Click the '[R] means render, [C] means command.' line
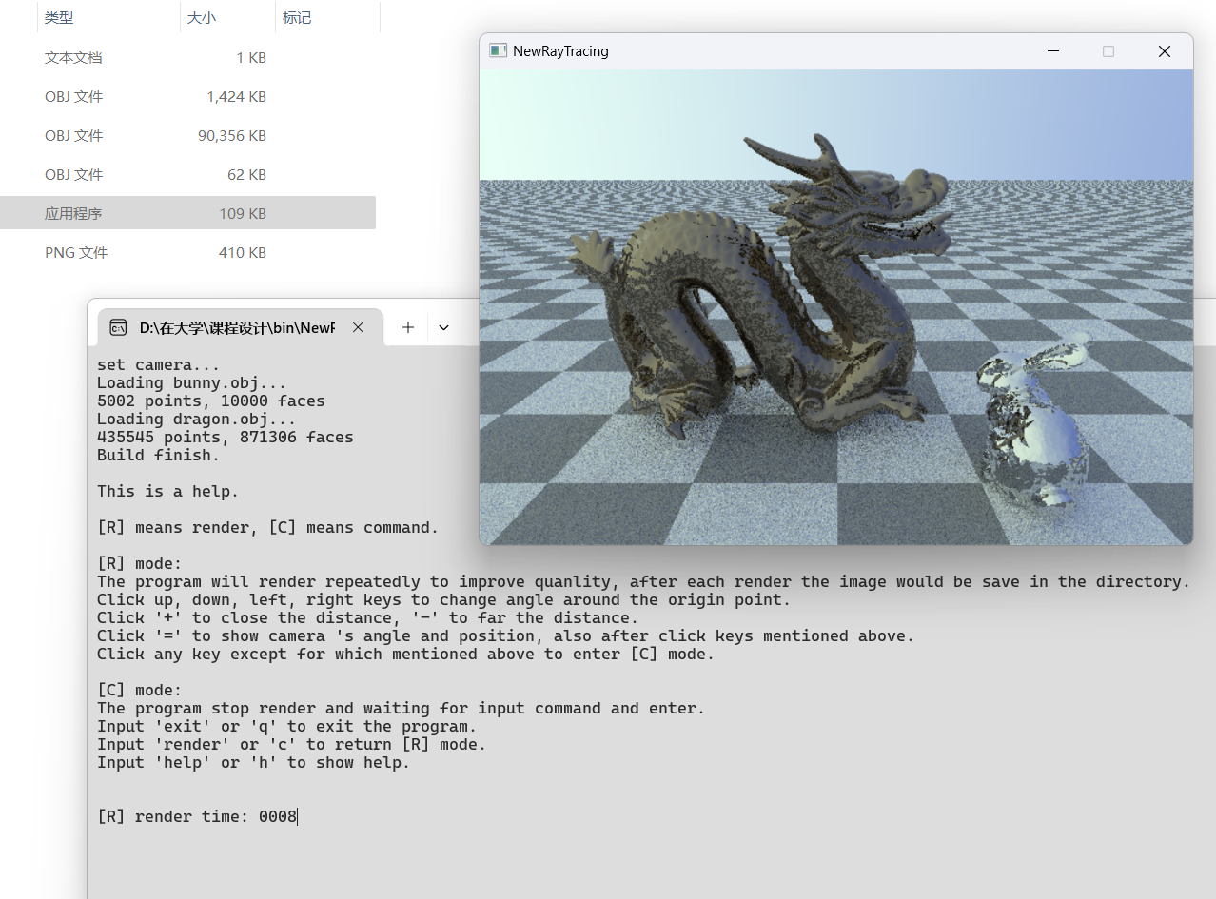Screen dimensions: 1216x899 pos(268,527)
